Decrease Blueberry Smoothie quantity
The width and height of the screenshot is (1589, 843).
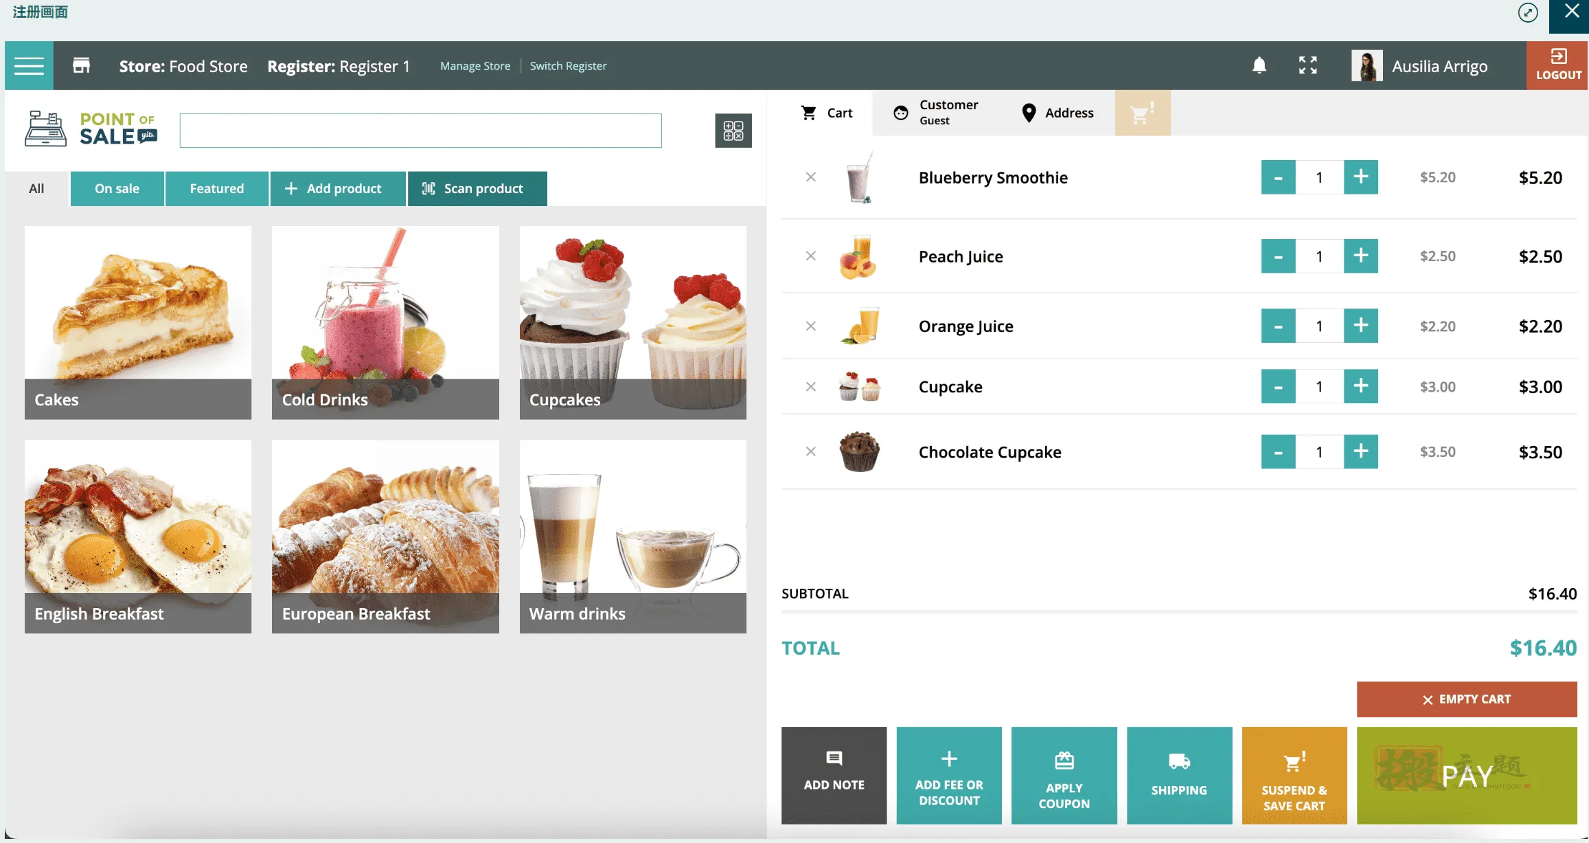tap(1278, 177)
